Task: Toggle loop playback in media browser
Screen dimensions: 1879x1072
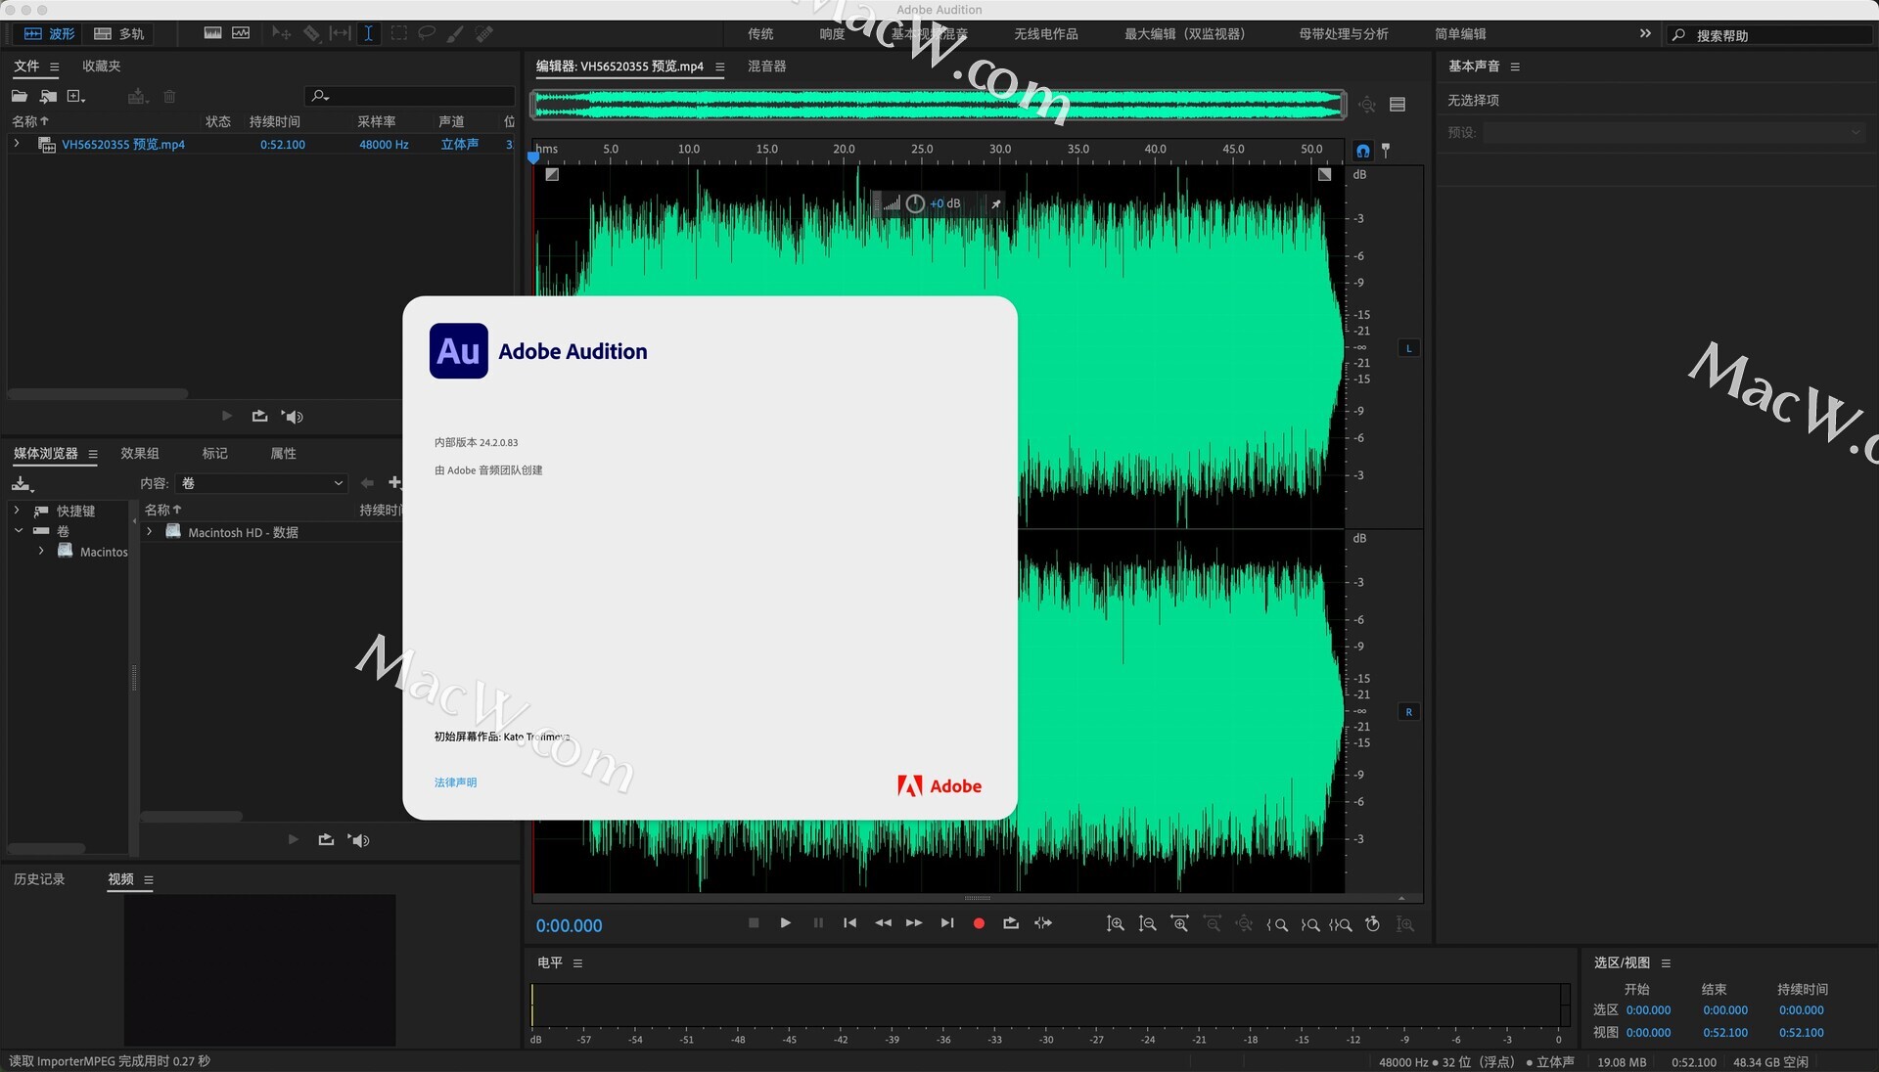Action: (326, 840)
